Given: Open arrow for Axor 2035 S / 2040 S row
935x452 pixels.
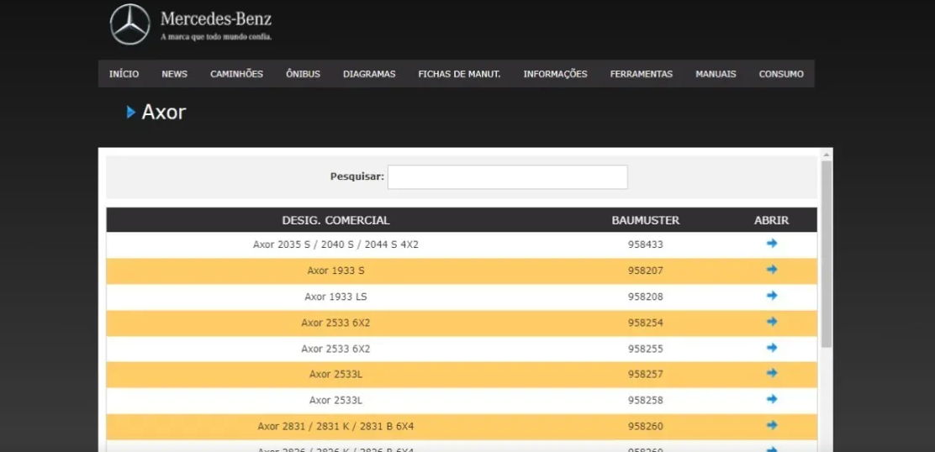Looking at the screenshot, I should click(x=772, y=244).
